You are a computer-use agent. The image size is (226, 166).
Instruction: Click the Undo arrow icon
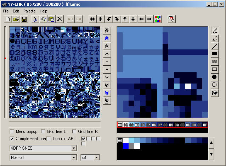(x=70, y=19)
